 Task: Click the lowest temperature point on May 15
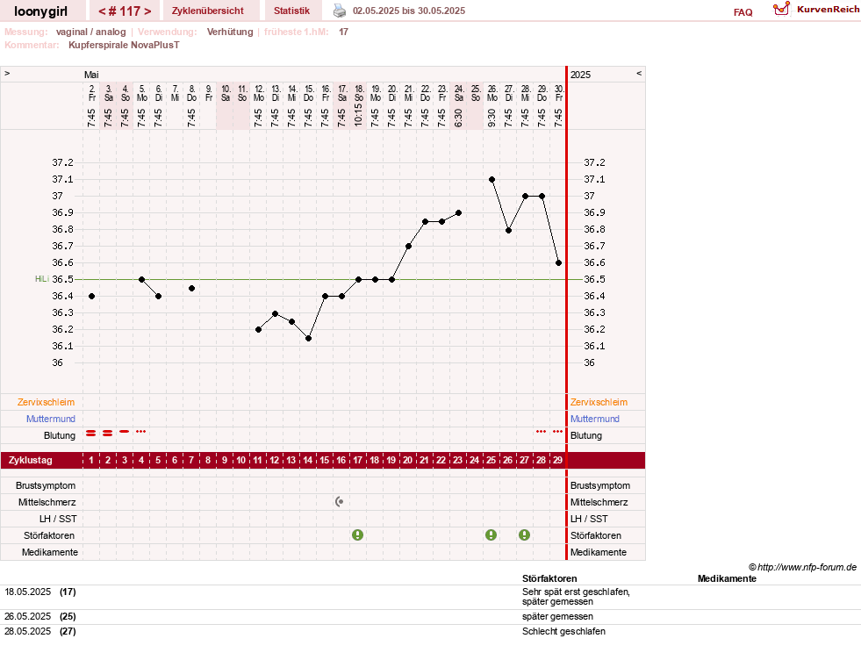[x=309, y=338]
